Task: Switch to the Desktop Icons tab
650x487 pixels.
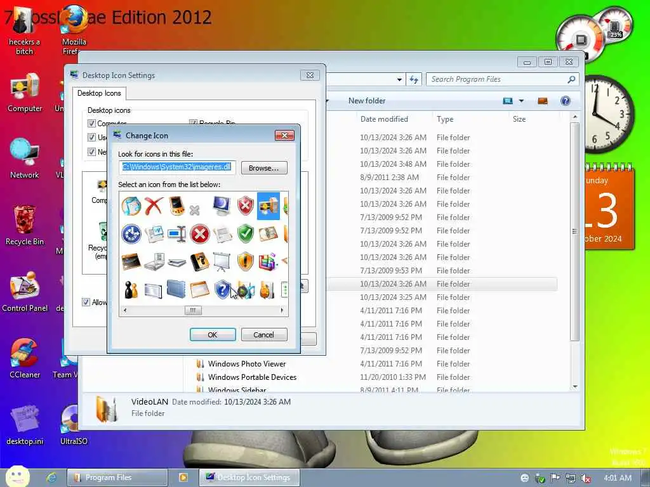Action: pos(99,93)
